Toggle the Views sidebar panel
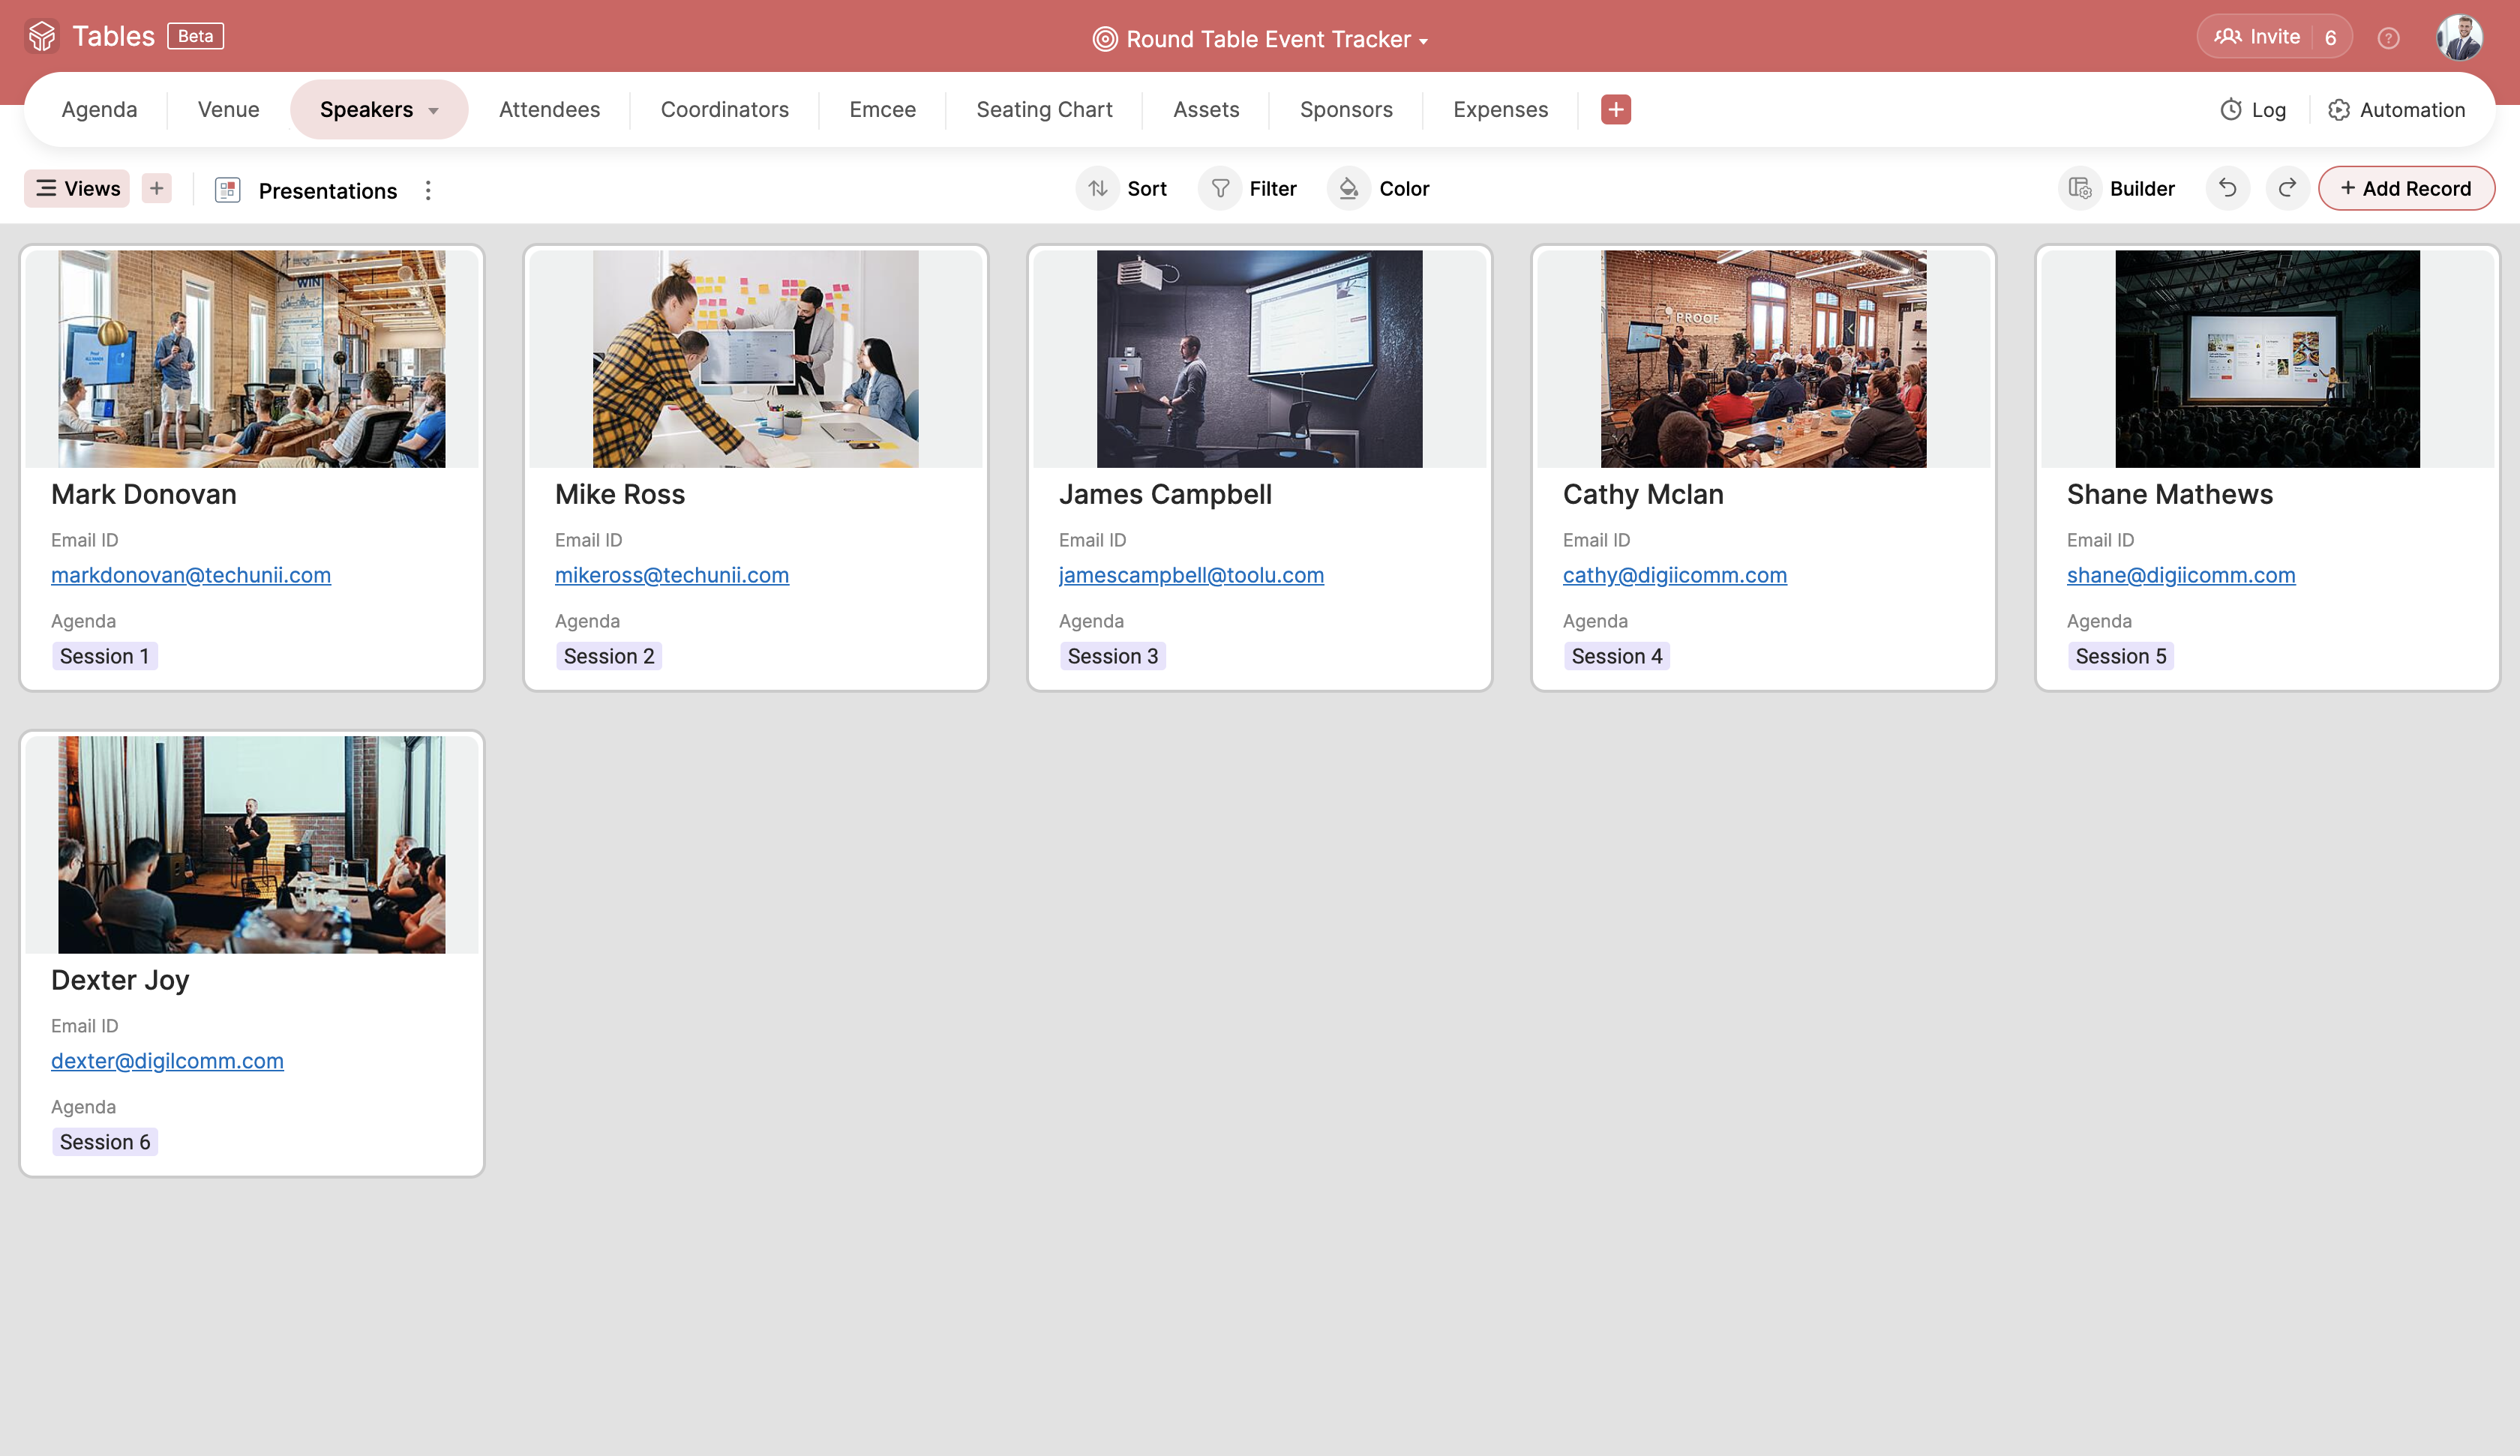The height and width of the screenshot is (1456, 2520). coord(77,188)
